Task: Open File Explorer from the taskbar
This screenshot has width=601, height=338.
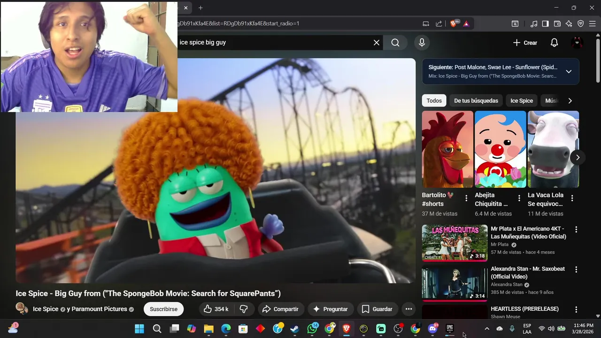Action: tap(208, 329)
